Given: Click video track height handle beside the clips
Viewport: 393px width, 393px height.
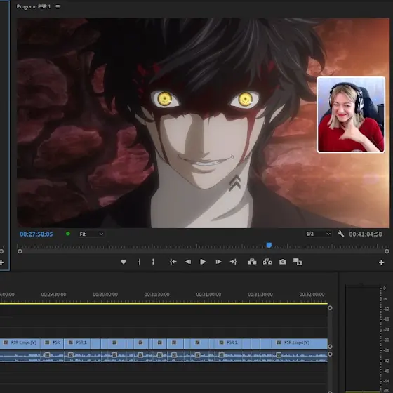Looking at the screenshot, I should (x=330, y=347).
